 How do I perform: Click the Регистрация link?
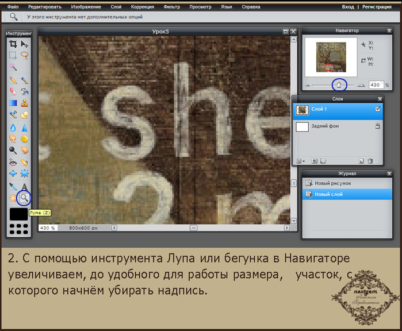pos(377,7)
